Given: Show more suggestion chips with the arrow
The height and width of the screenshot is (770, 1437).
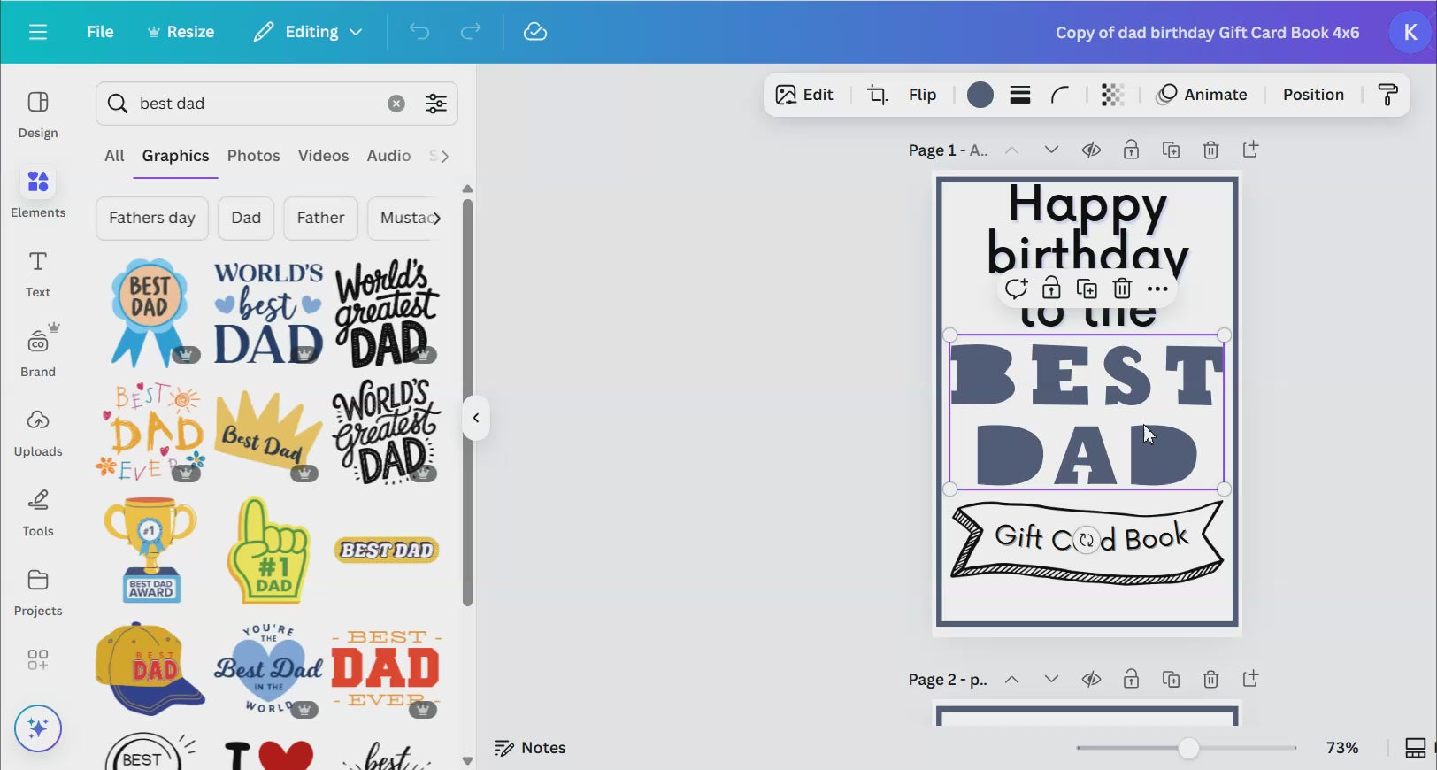Looking at the screenshot, I should click(x=436, y=218).
